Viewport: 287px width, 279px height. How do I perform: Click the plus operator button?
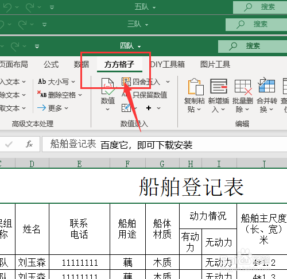coord(149,108)
